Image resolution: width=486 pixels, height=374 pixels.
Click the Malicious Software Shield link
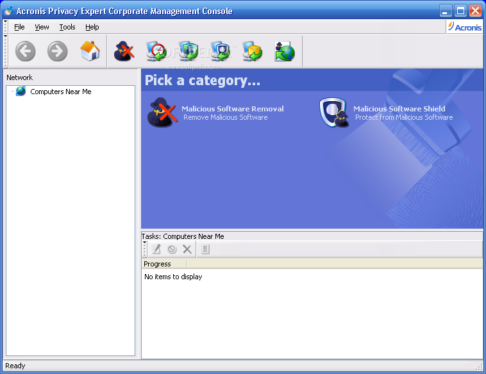pyautogui.click(x=399, y=109)
